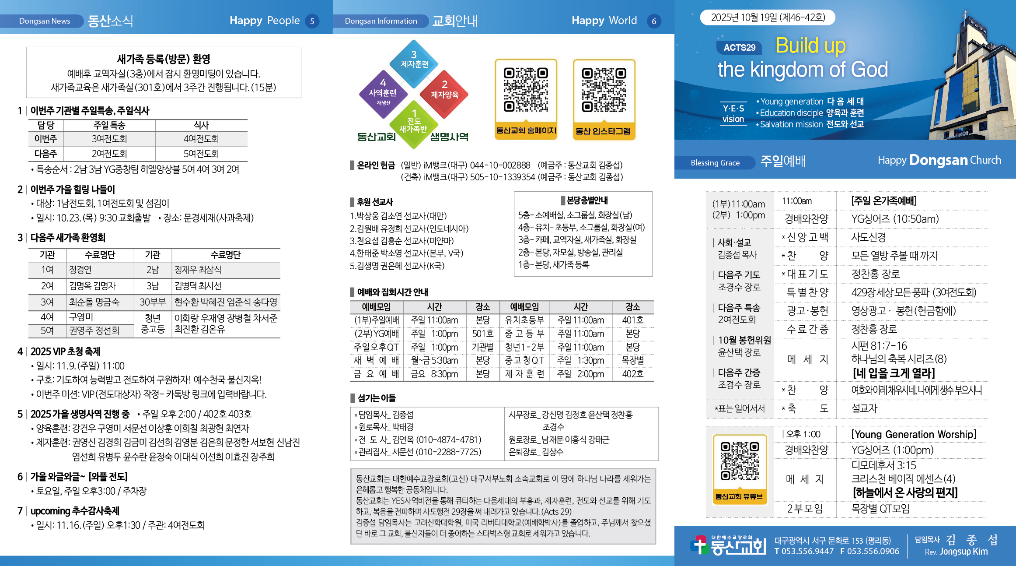Click the page number 5 circle badge
The height and width of the screenshot is (566, 1016).
pyautogui.click(x=312, y=21)
